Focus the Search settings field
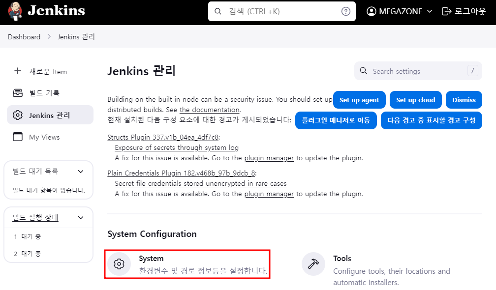The width and height of the screenshot is (496, 290). 418,71
